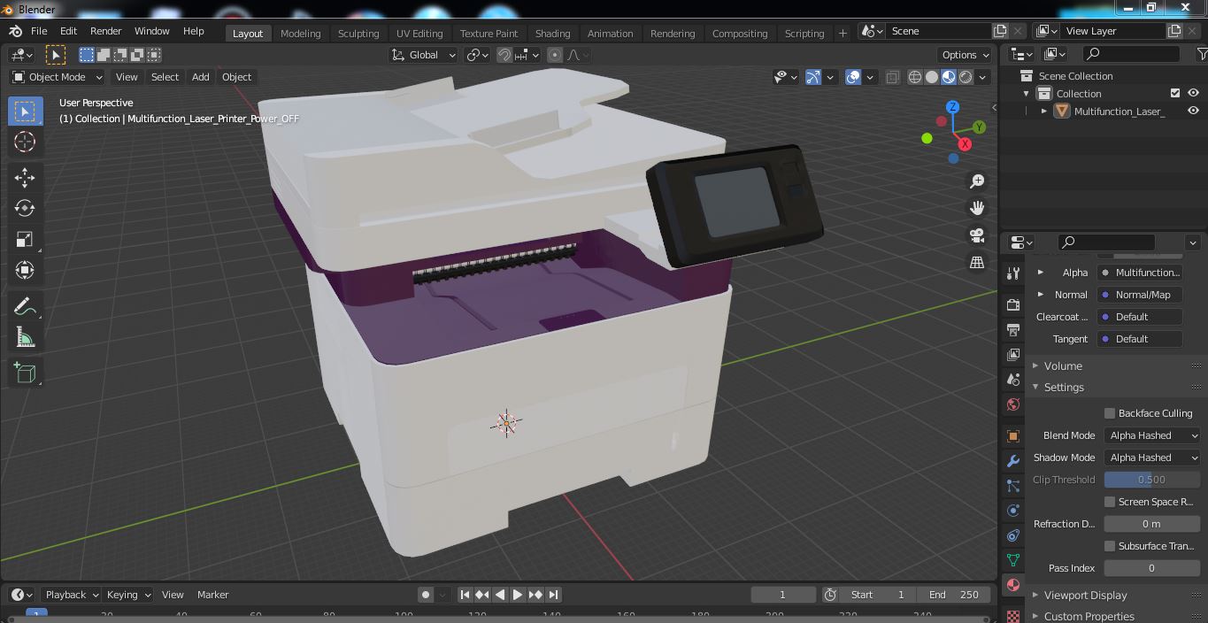The height and width of the screenshot is (623, 1208).
Task: Switch perspective/orthographic grid icon
Action: pyautogui.click(x=977, y=263)
